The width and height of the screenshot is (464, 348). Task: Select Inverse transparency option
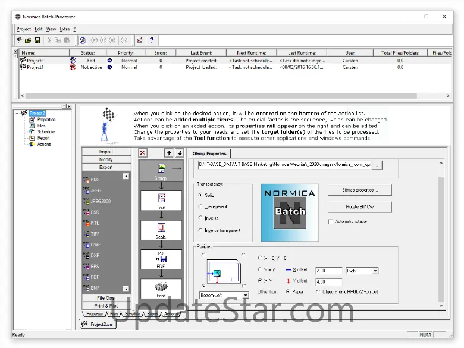[200, 218]
